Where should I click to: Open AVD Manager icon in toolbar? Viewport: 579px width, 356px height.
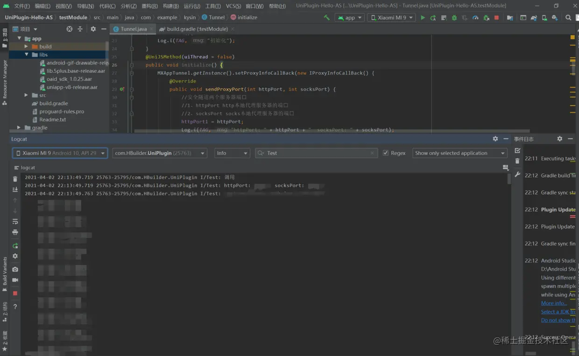[544, 17]
